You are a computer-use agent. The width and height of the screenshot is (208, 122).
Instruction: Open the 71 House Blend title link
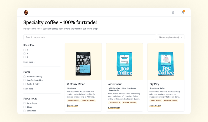tap(76, 84)
